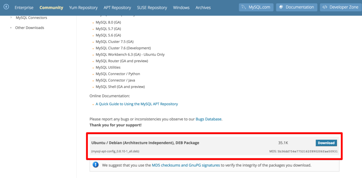
Task: Click the MySQL Cluster 7.5 (GA) item
Action: pyautogui.click(x=115, y=42)
